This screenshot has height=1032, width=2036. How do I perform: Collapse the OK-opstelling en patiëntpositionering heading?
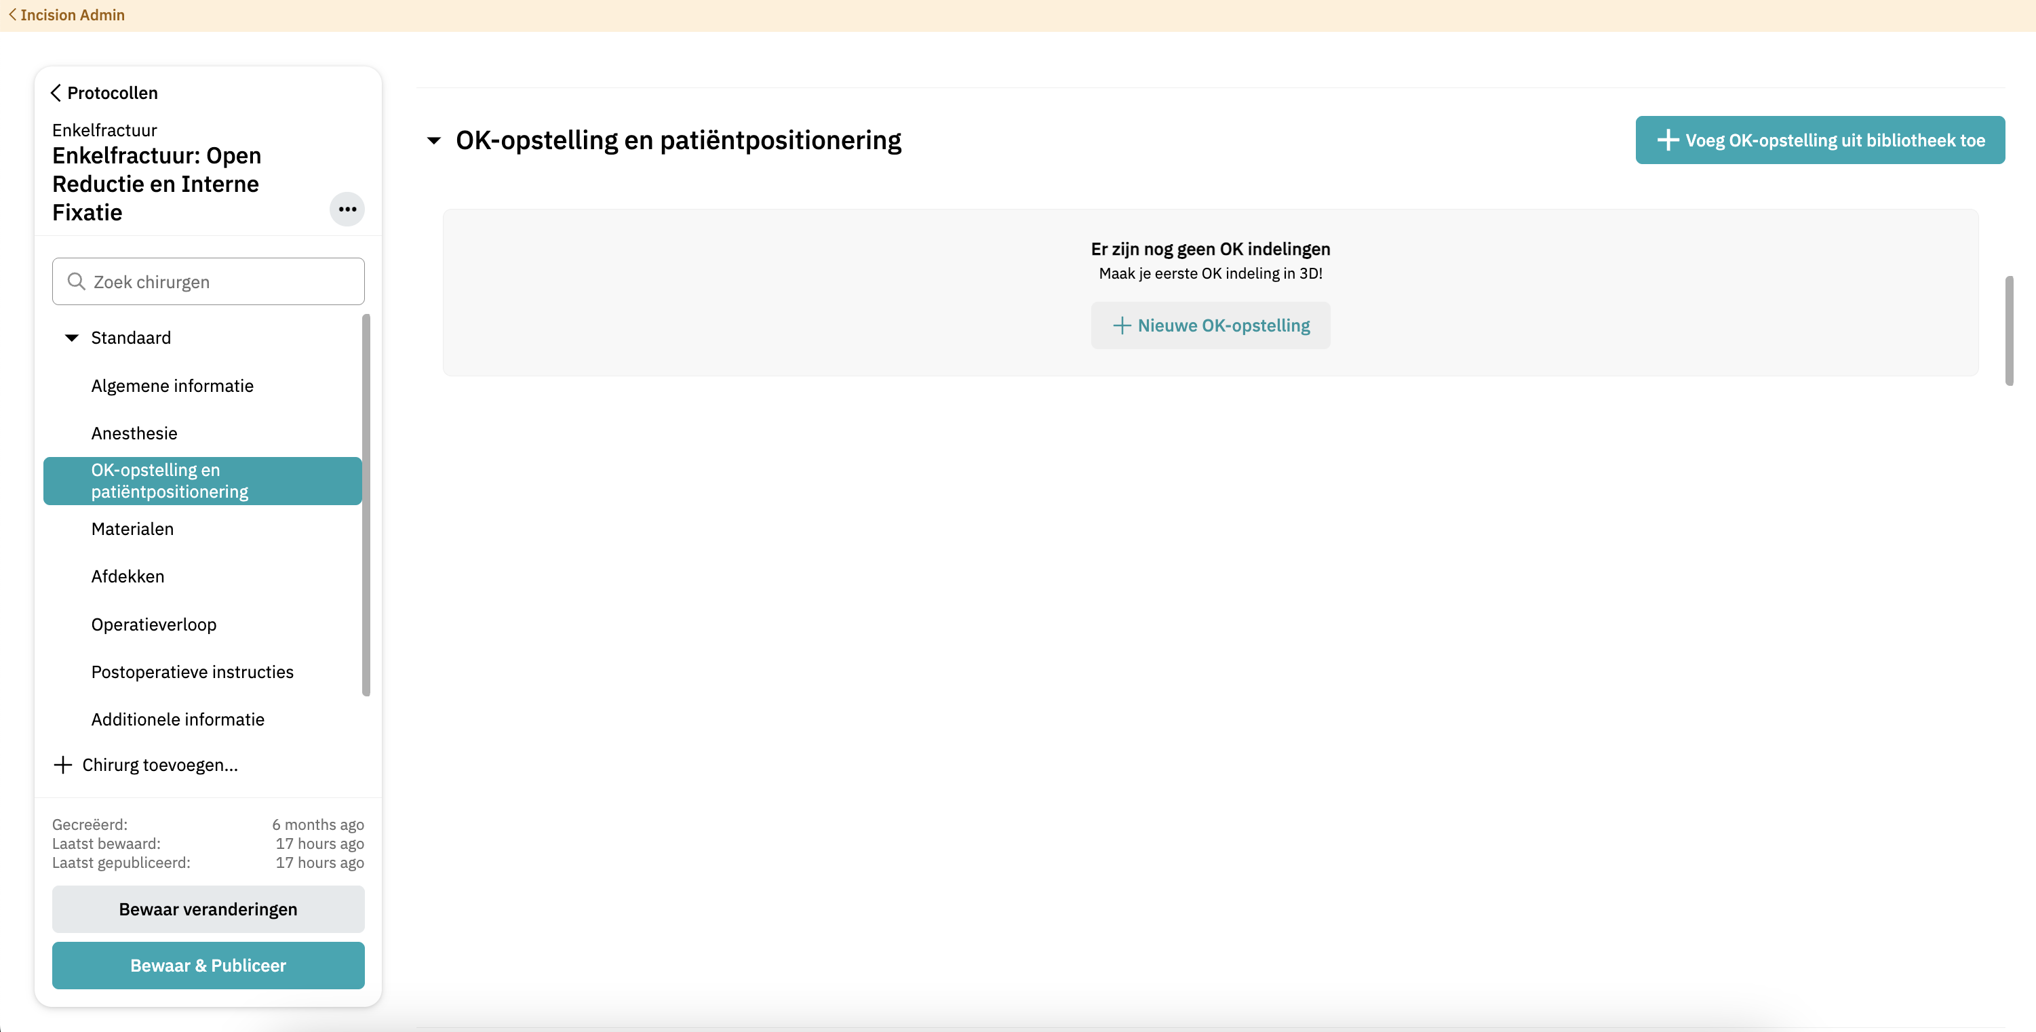pos(434,140)
